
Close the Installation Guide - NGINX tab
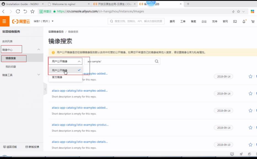pos(43,4)
